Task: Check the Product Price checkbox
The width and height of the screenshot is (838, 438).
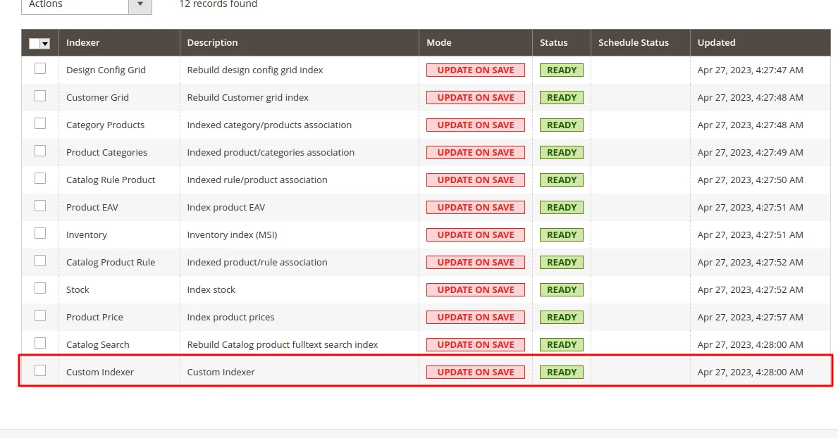Action: (x=40, y=315)
